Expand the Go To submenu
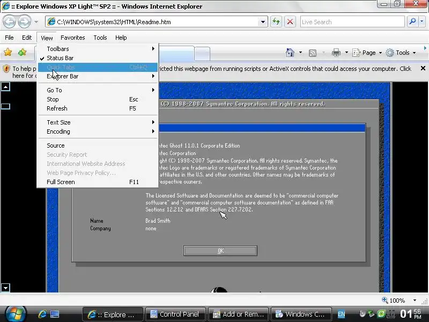The image size is (429, 322). (98, 90)
